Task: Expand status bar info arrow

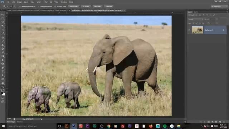Action: 42,119
